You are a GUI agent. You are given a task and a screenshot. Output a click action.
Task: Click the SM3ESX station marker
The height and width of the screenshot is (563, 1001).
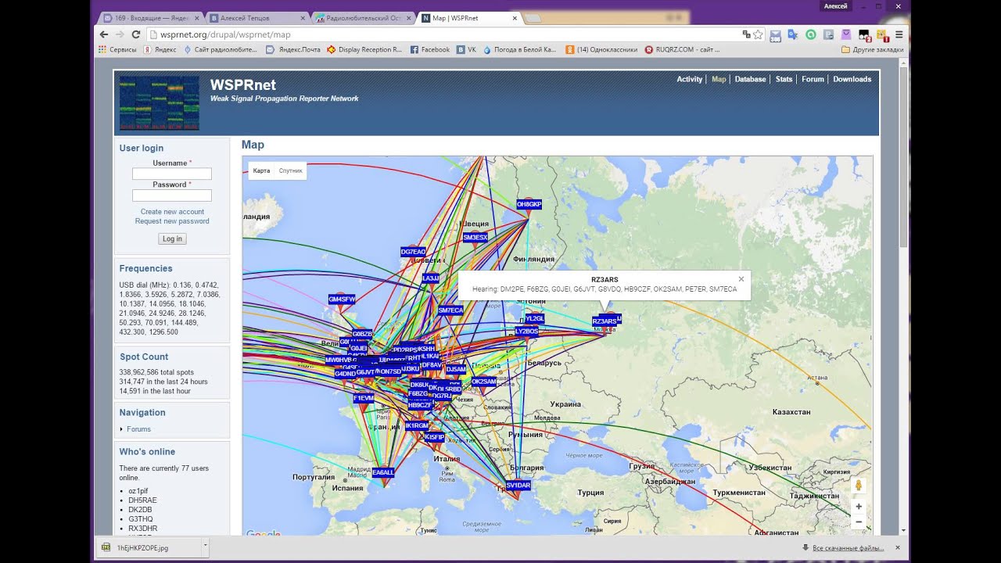[x=475, y=237]
